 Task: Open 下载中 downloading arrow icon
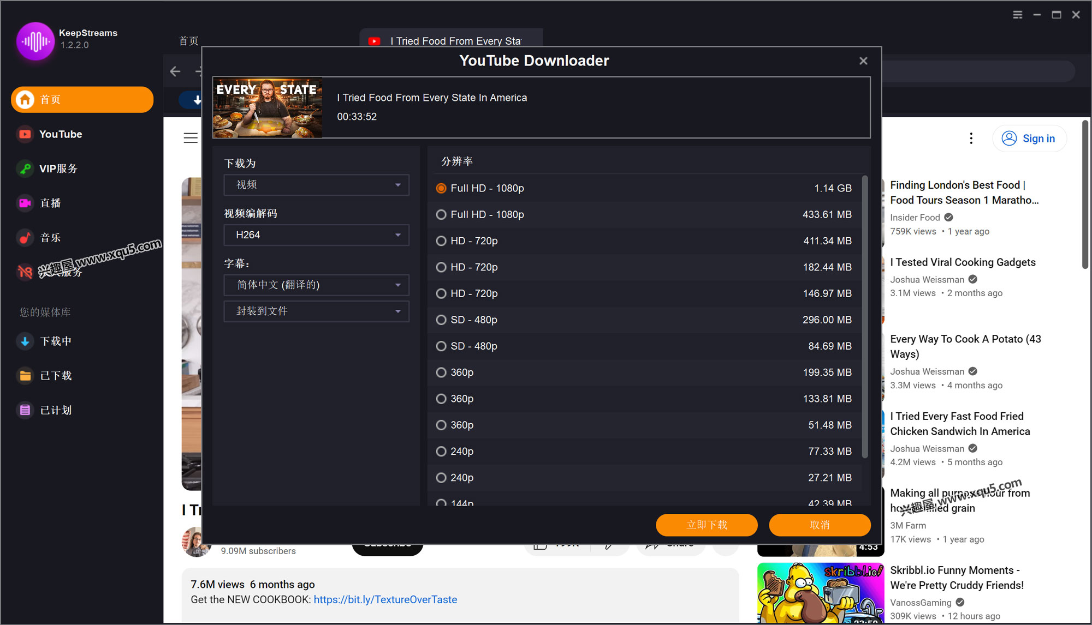point(25,341)
